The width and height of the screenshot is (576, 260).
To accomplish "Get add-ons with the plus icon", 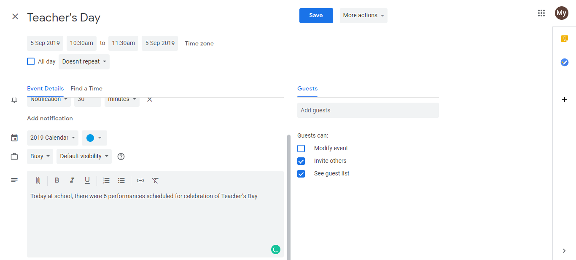I will pos(565,100).
